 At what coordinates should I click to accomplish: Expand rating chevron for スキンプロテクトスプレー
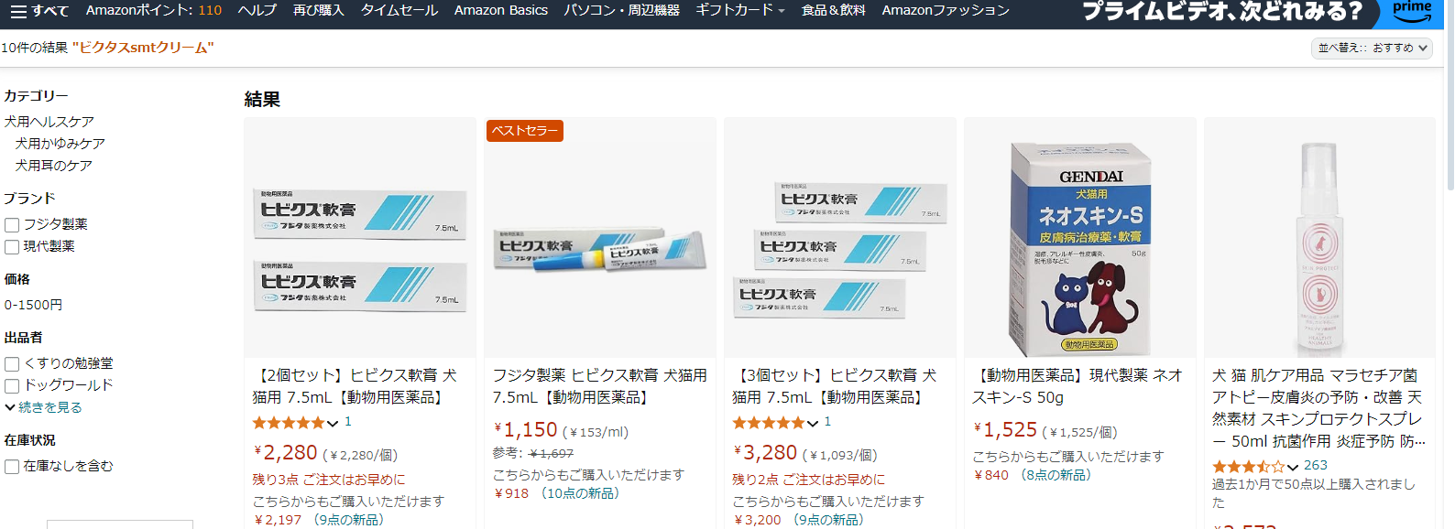tap(1293, 467)
